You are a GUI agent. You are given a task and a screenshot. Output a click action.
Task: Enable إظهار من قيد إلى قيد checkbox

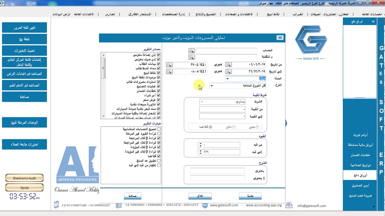tap(159, 165)
